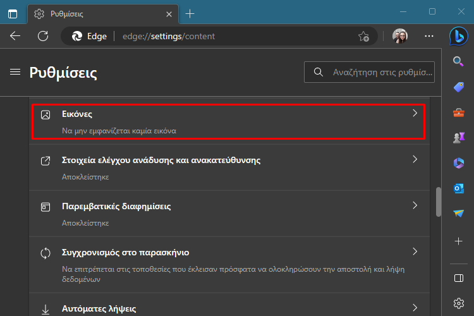The width and height of the screenshot is (474, 316).
Task: Open the settings hamburger menu
Action: [x=15, y=72]
